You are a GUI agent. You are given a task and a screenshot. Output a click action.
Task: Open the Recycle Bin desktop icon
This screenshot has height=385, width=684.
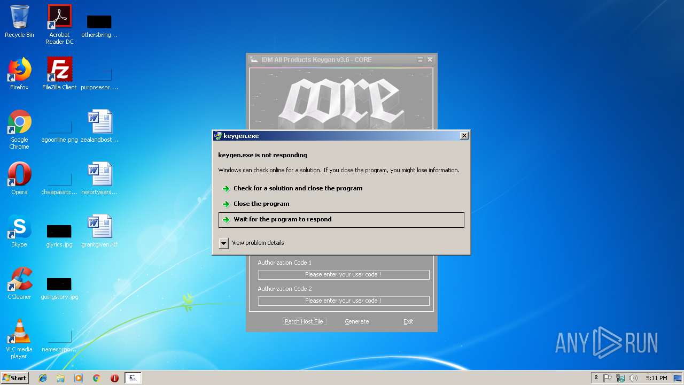[19, 22]
